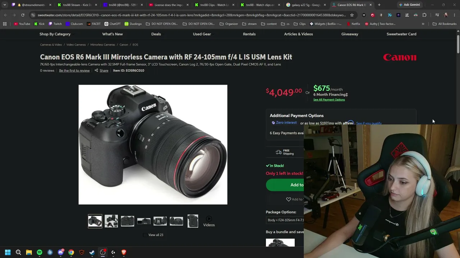
Task: Click See All Payment Options link
Action: click(329, 100)
